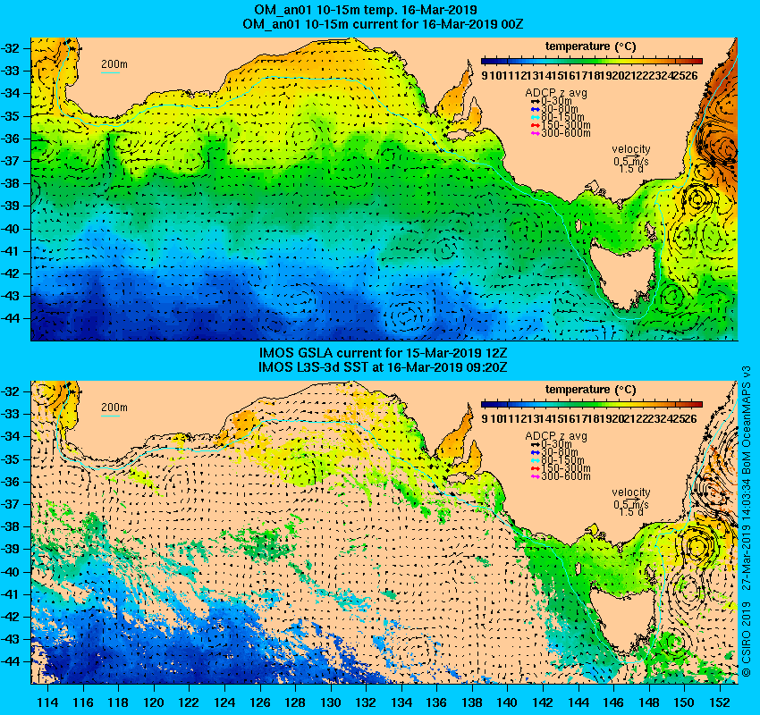This screenshot has height=715, width=760.
Task: Click the red 150-300m arrow in OM_an01 legend
Action: [535, 125]
